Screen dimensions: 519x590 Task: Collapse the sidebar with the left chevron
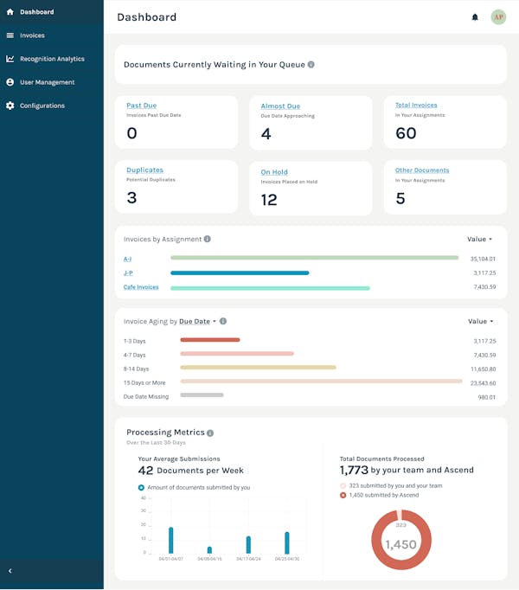click(10, 571)
